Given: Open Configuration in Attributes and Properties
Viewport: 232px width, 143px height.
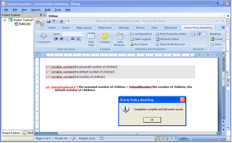Looking at the screenshot, I should [x=141, y=34].
